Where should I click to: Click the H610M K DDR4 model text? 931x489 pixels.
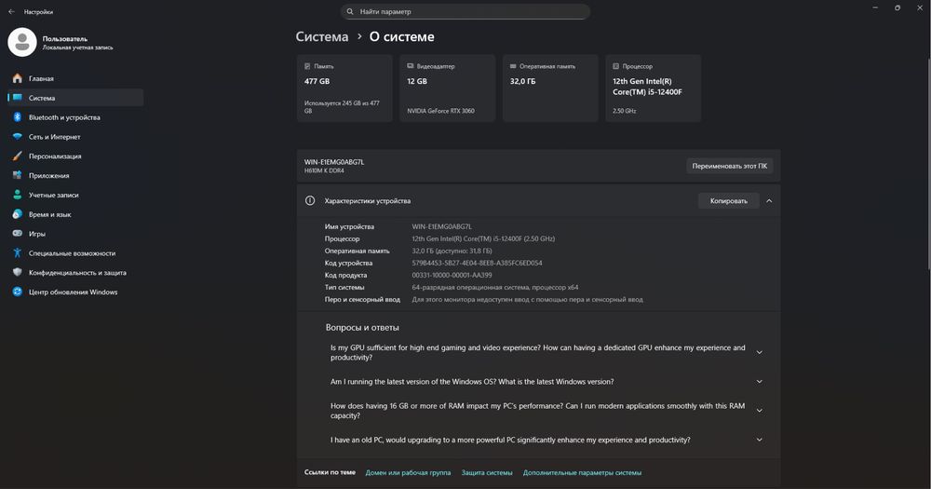click(324, 170)
